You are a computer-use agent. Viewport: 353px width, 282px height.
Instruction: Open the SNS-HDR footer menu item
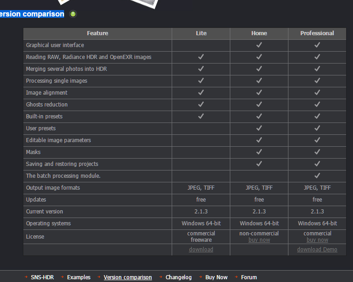42,277
